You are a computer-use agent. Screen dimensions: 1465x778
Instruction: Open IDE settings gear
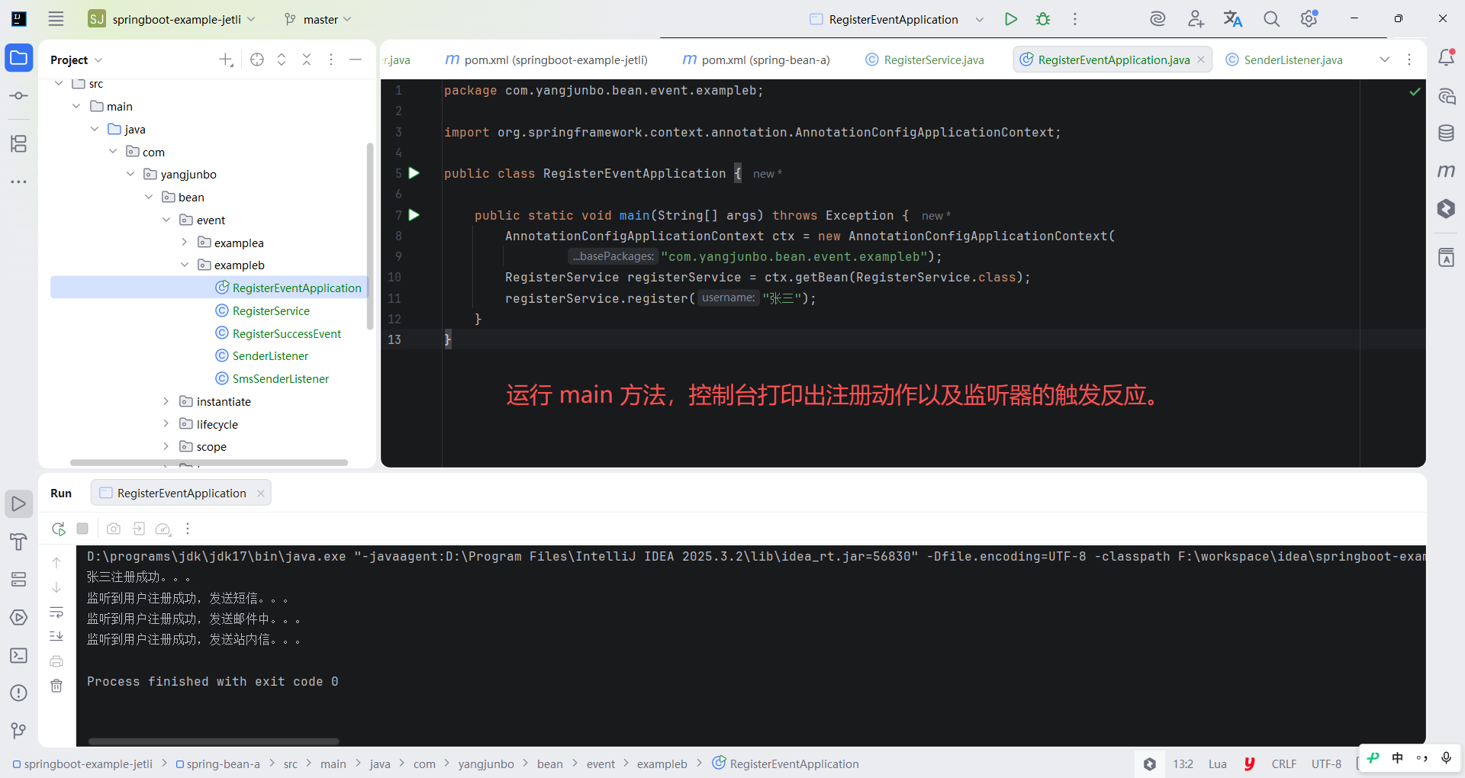(1309, 19)
